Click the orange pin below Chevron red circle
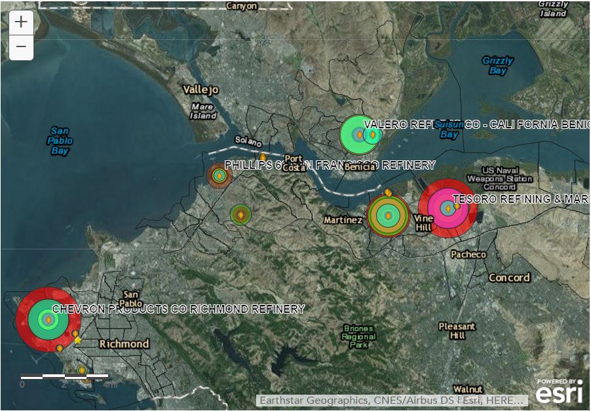591x411 pixels. pos(60,348)
